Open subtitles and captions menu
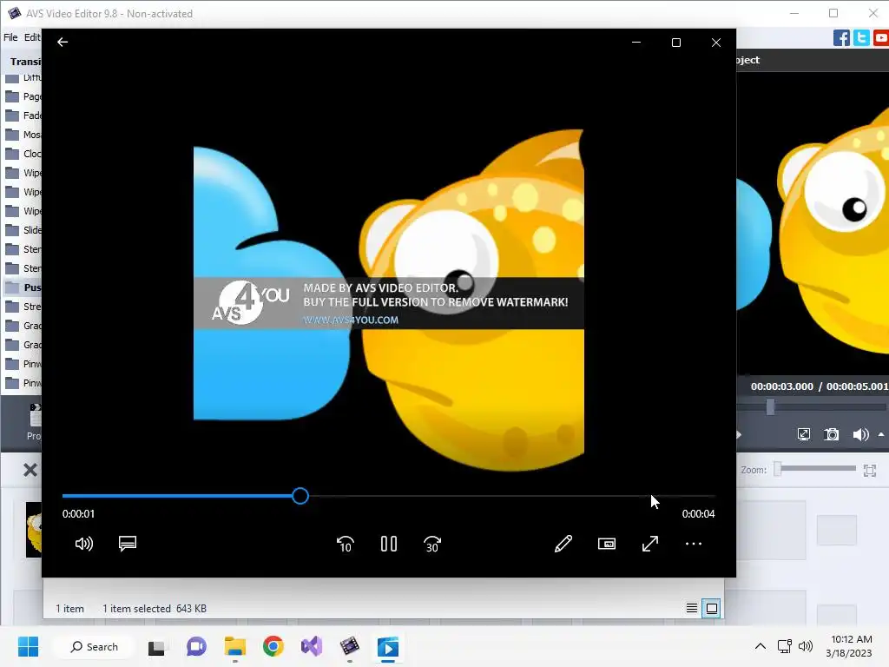This screenshot has width=889, height=667. (128, 544)
